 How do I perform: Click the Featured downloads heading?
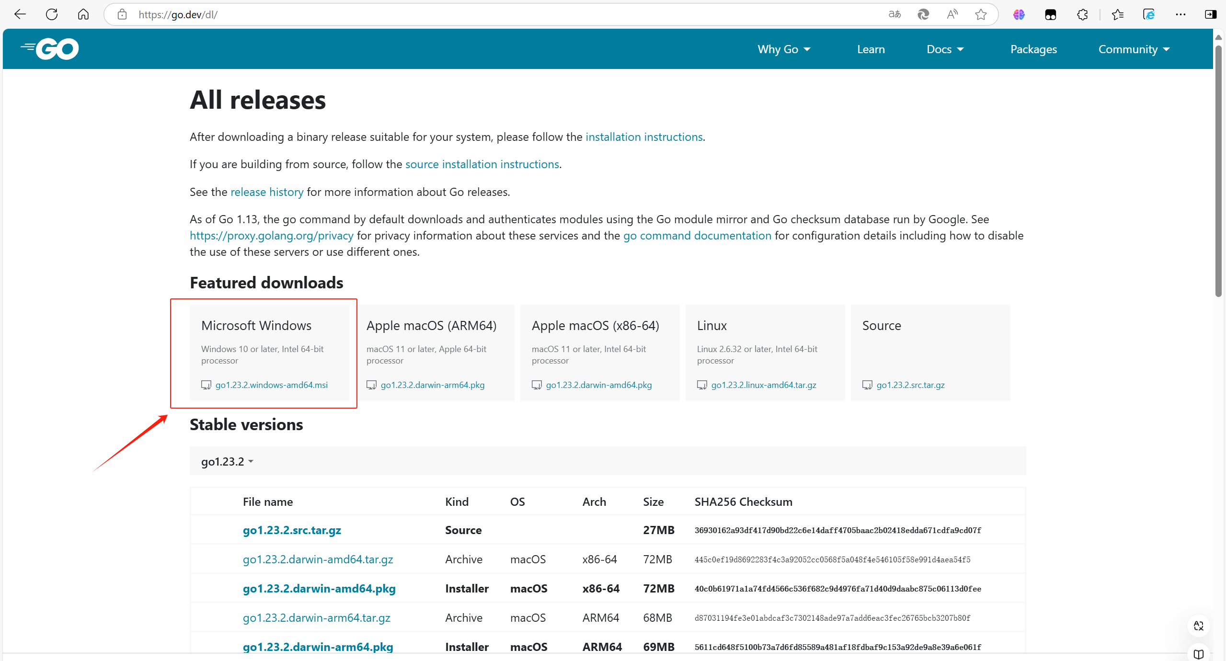266,283
